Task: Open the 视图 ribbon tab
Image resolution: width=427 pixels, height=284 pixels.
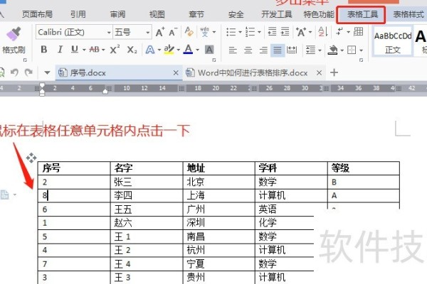Action: [157, 14]
